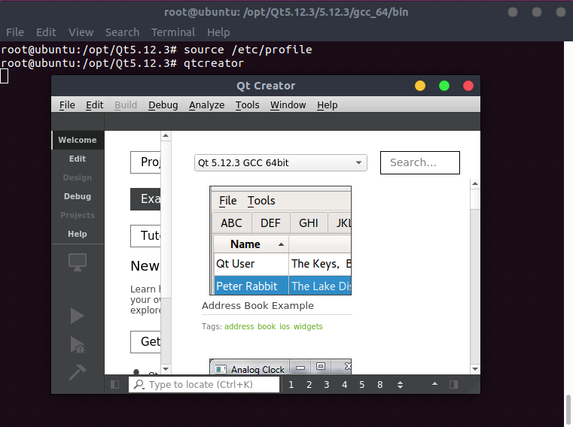Open terminal Search menu
This screenshot has width=573, height=427.
(123, 32)
